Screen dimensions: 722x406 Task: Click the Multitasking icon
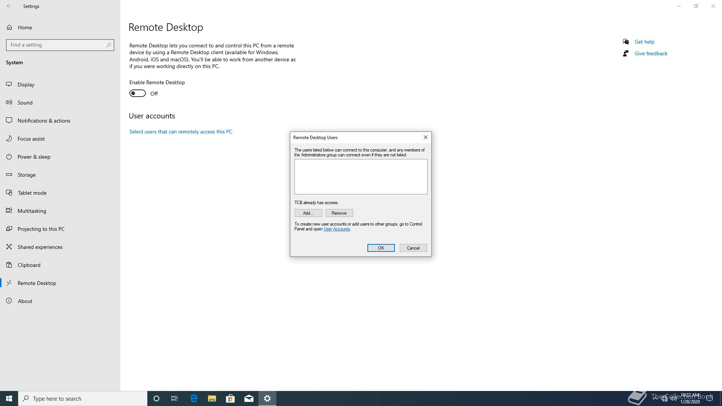pyautogui.click(x=9, y=211)
